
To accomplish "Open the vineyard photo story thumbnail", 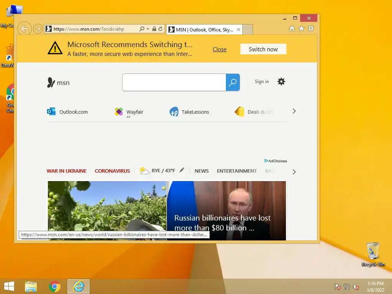I will point(107,211).
